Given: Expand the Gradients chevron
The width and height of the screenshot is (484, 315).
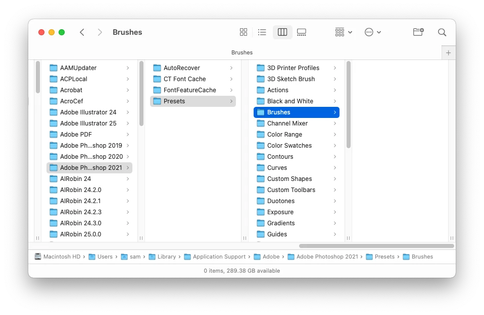Looking at the screenshot, I should tap(335, 223).
